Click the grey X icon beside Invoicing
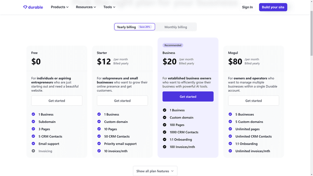313x176 pixels. pyautogui.click(x=33, y=151)
